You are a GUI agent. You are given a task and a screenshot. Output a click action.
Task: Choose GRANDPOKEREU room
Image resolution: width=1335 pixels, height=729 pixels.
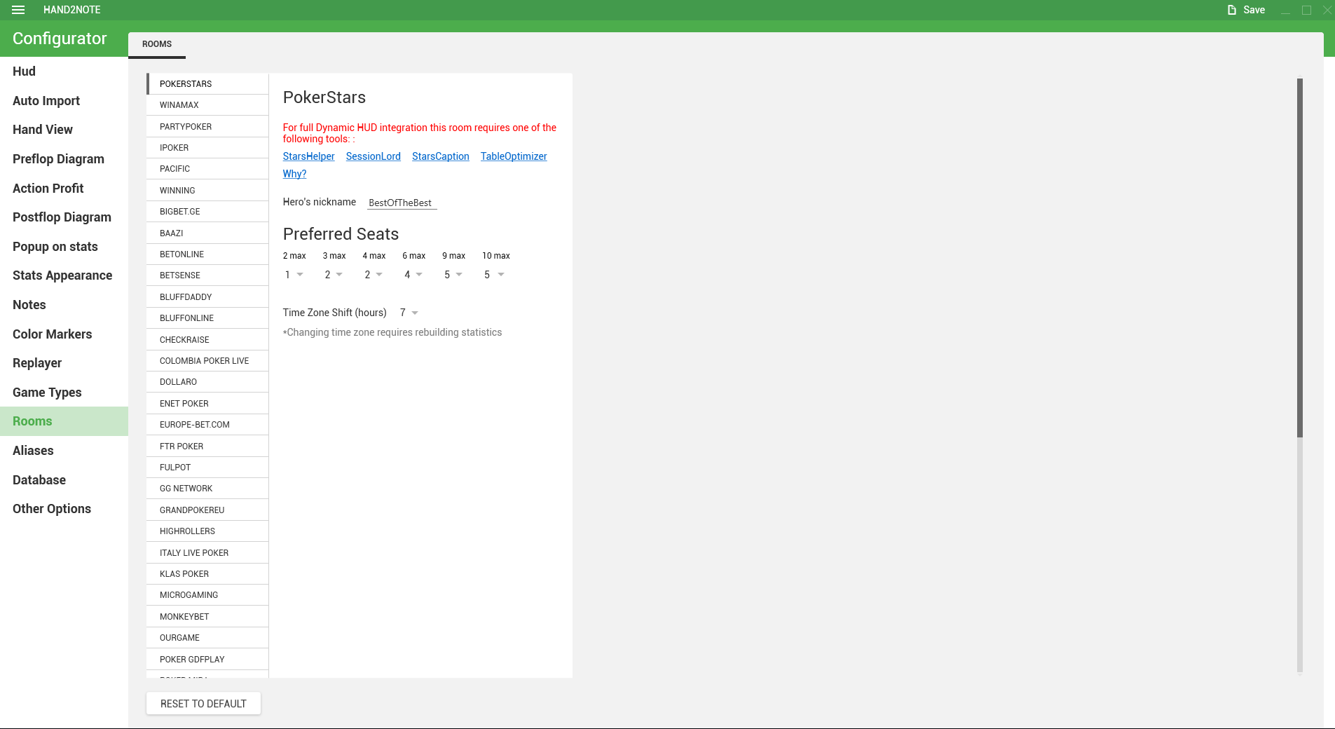point(207,510)
